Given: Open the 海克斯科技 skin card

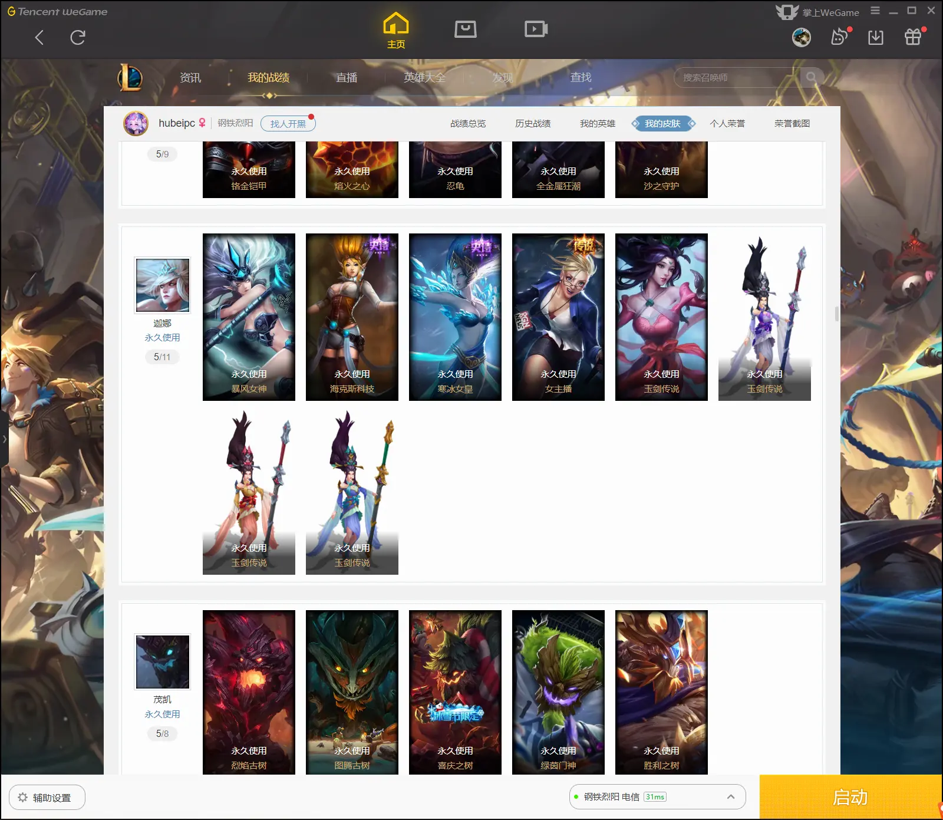Looking at the screenshot, I should click(x=352, y=317).
